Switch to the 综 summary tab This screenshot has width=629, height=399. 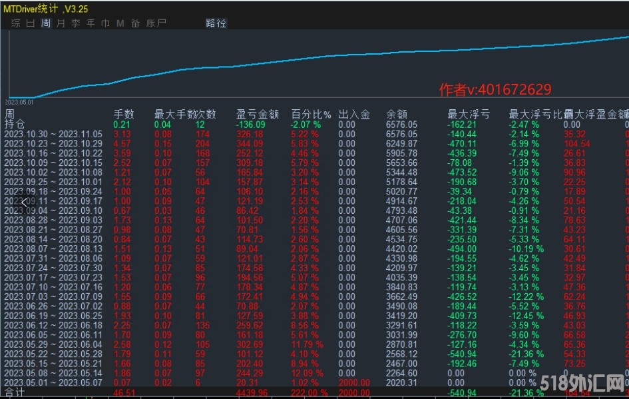16,23
